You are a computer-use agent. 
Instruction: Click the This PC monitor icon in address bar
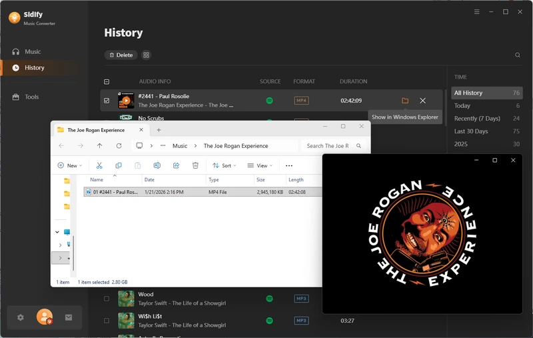(139, 145)
